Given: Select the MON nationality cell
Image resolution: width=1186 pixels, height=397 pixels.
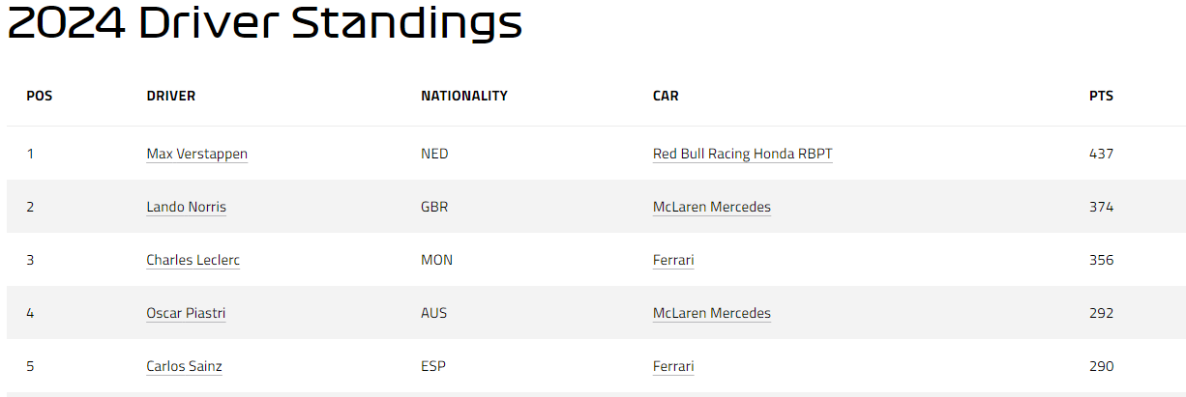Looking at the screenshot, I should pyautogui.click(x=436, y=260).
